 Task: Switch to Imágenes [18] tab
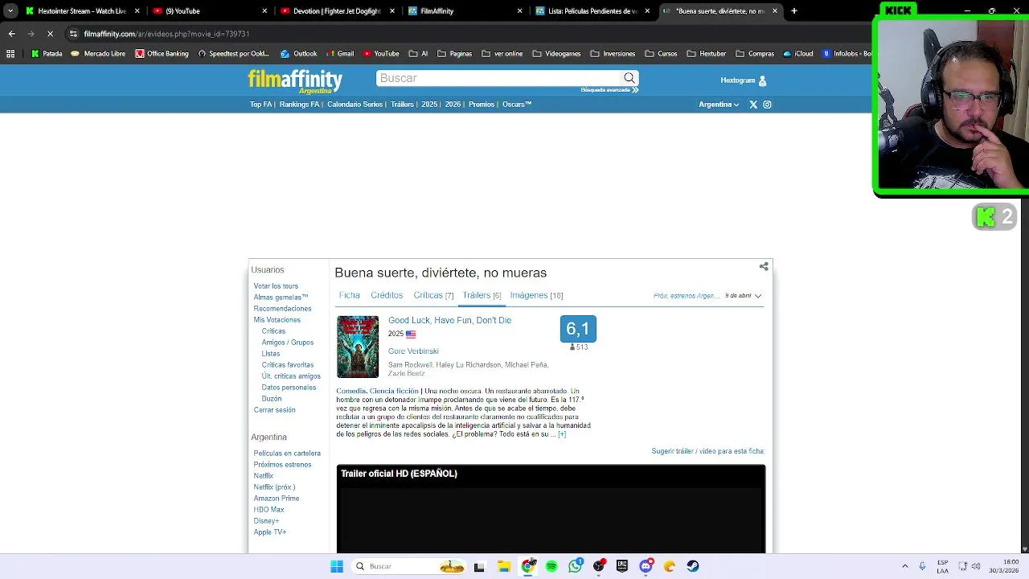[536, 295]
